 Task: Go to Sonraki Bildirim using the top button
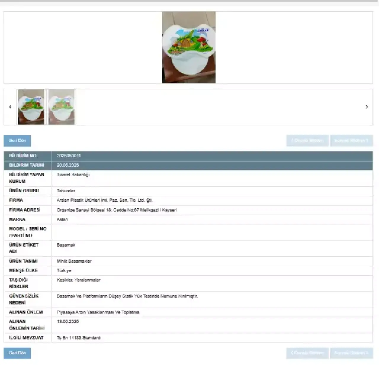pos(351,140)
